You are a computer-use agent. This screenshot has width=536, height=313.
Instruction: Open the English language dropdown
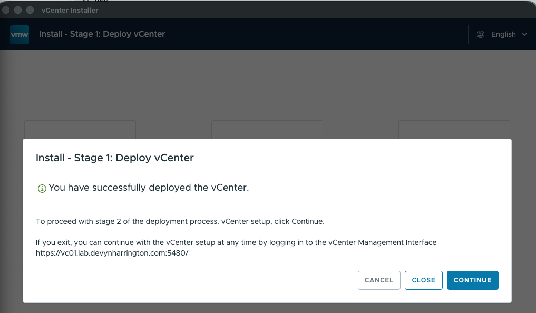[x=502, y=34]
